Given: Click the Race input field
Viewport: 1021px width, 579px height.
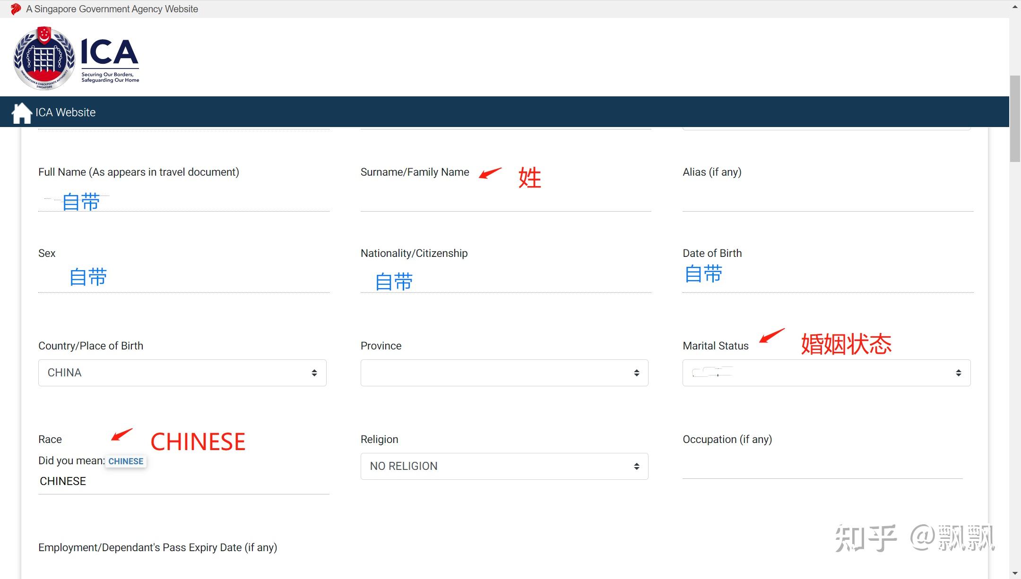Looking at the screenshot, I should tap(183, 482).
